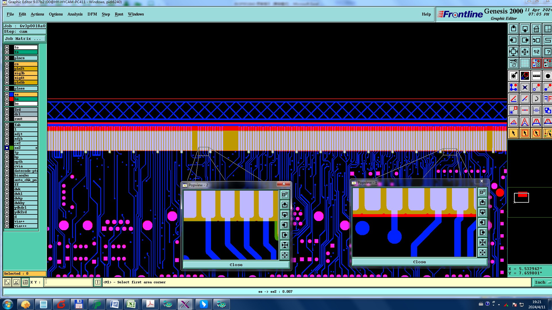
Task: Open the DFM menu
Action: (92, 14)
